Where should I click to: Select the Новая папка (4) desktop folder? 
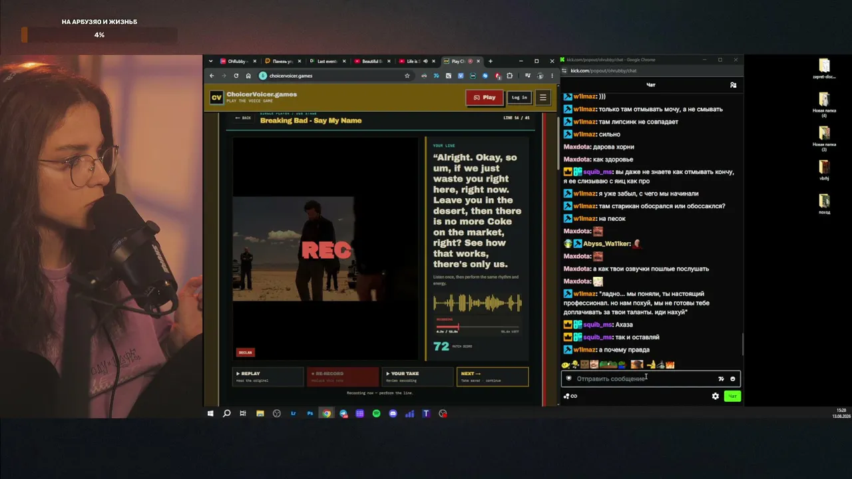tap(824, 104)
